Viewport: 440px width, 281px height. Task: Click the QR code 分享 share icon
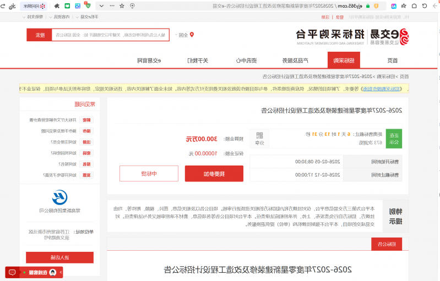coord(259,139)
